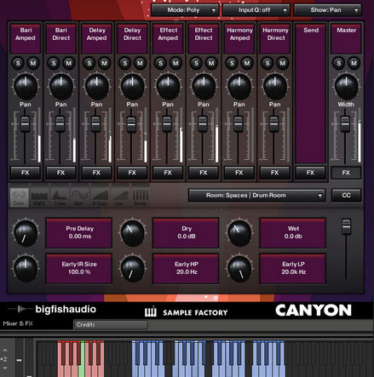Open FX for Harmony Amped channel
The height and width of the screenshot is (377, 374).
[239, 173]
